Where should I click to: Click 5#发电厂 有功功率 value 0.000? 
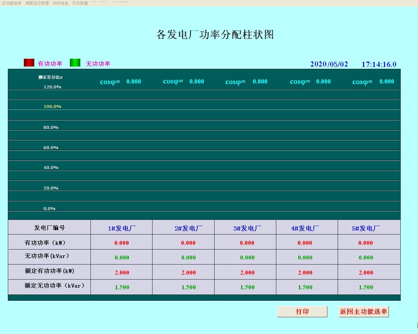click(365, 243)
